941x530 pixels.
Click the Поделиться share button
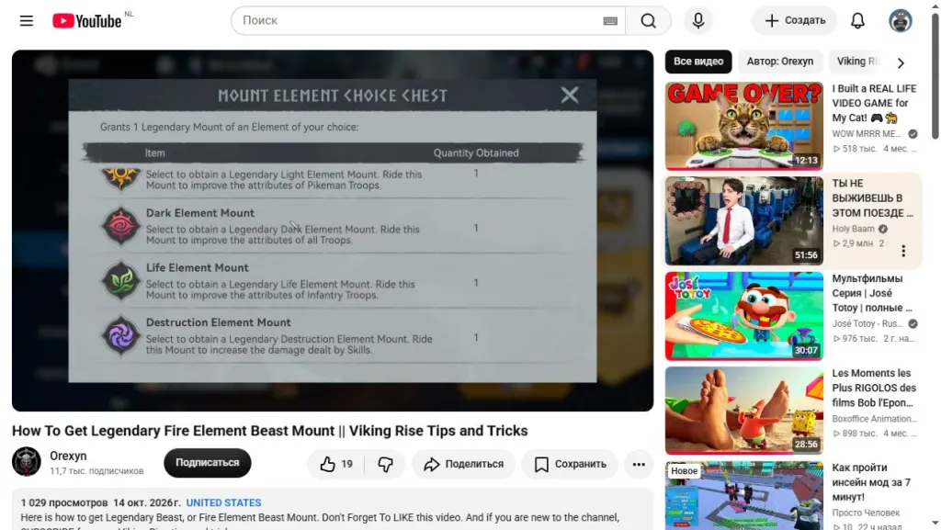463,464
